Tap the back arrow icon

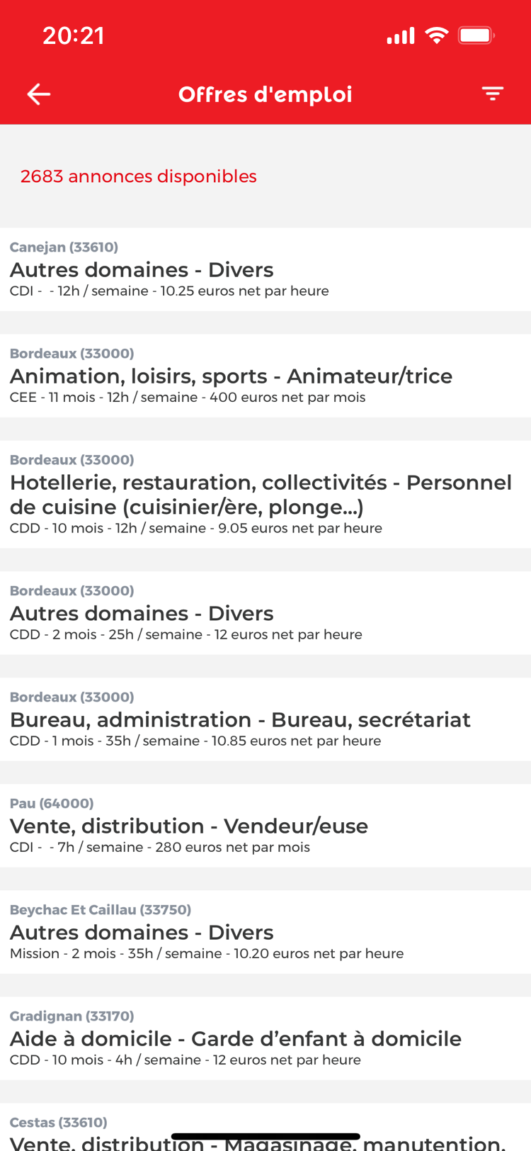(39, 94)
